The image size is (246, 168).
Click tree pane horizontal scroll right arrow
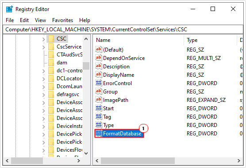(79, 161)
